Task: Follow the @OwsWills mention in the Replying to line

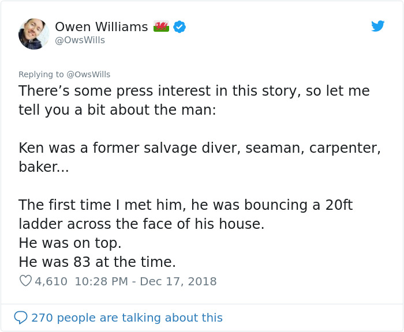Action: pyautogui.click(x=88, y=74)
